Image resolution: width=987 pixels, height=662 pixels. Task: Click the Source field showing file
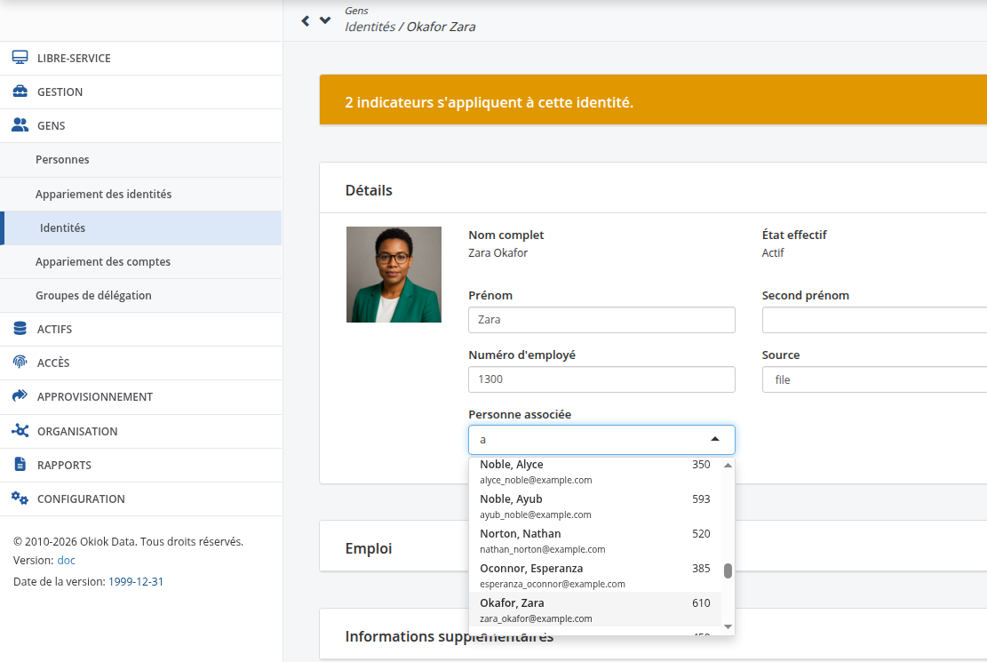[x=874, y=379]
